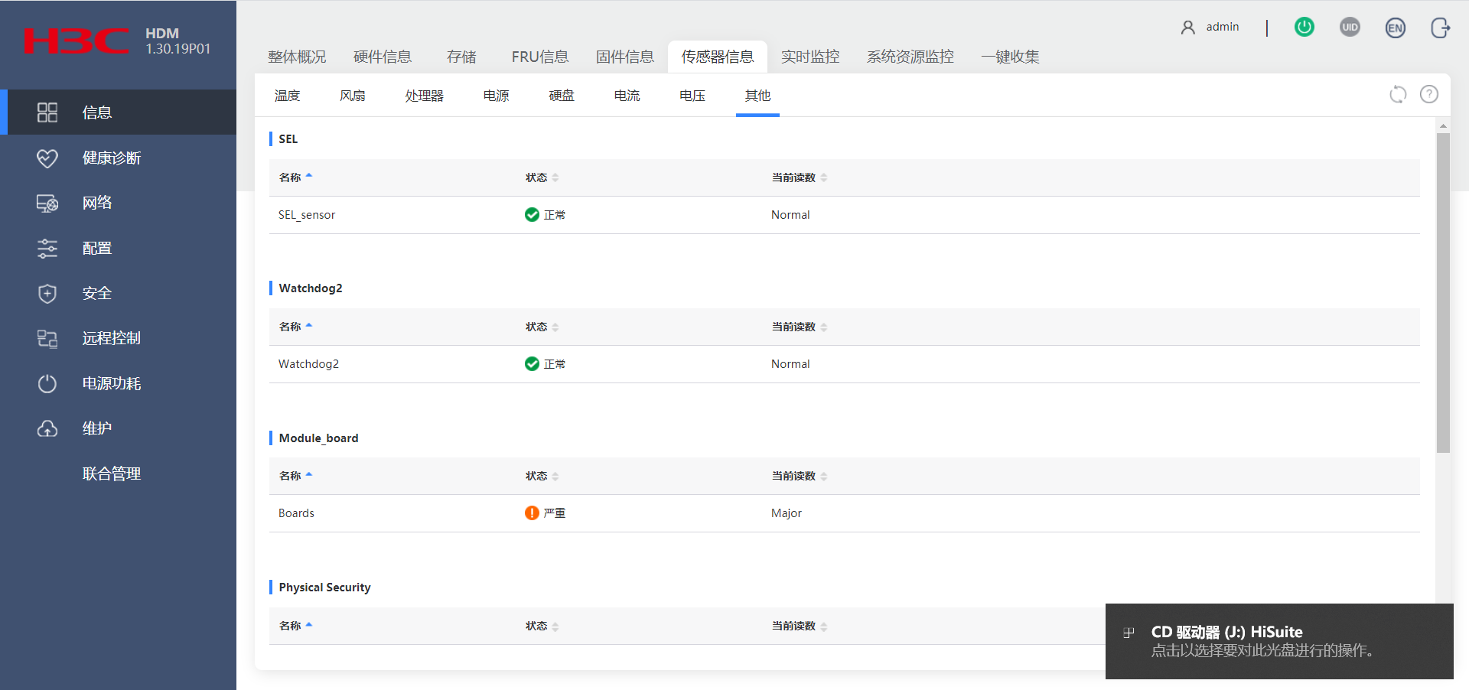This screenshot has height=690, width=1469.
Task: Toggle the UID indicator light button
Action: point(1350,28)
